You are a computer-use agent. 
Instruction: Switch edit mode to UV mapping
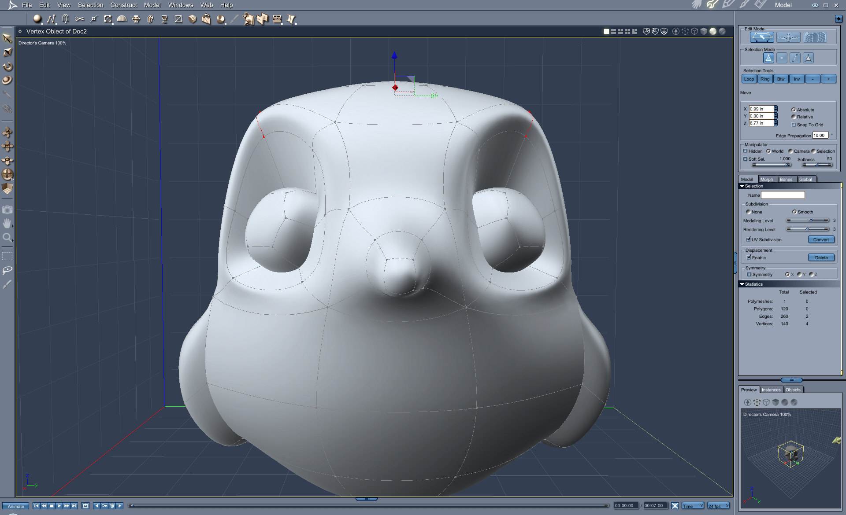[815, 38]
